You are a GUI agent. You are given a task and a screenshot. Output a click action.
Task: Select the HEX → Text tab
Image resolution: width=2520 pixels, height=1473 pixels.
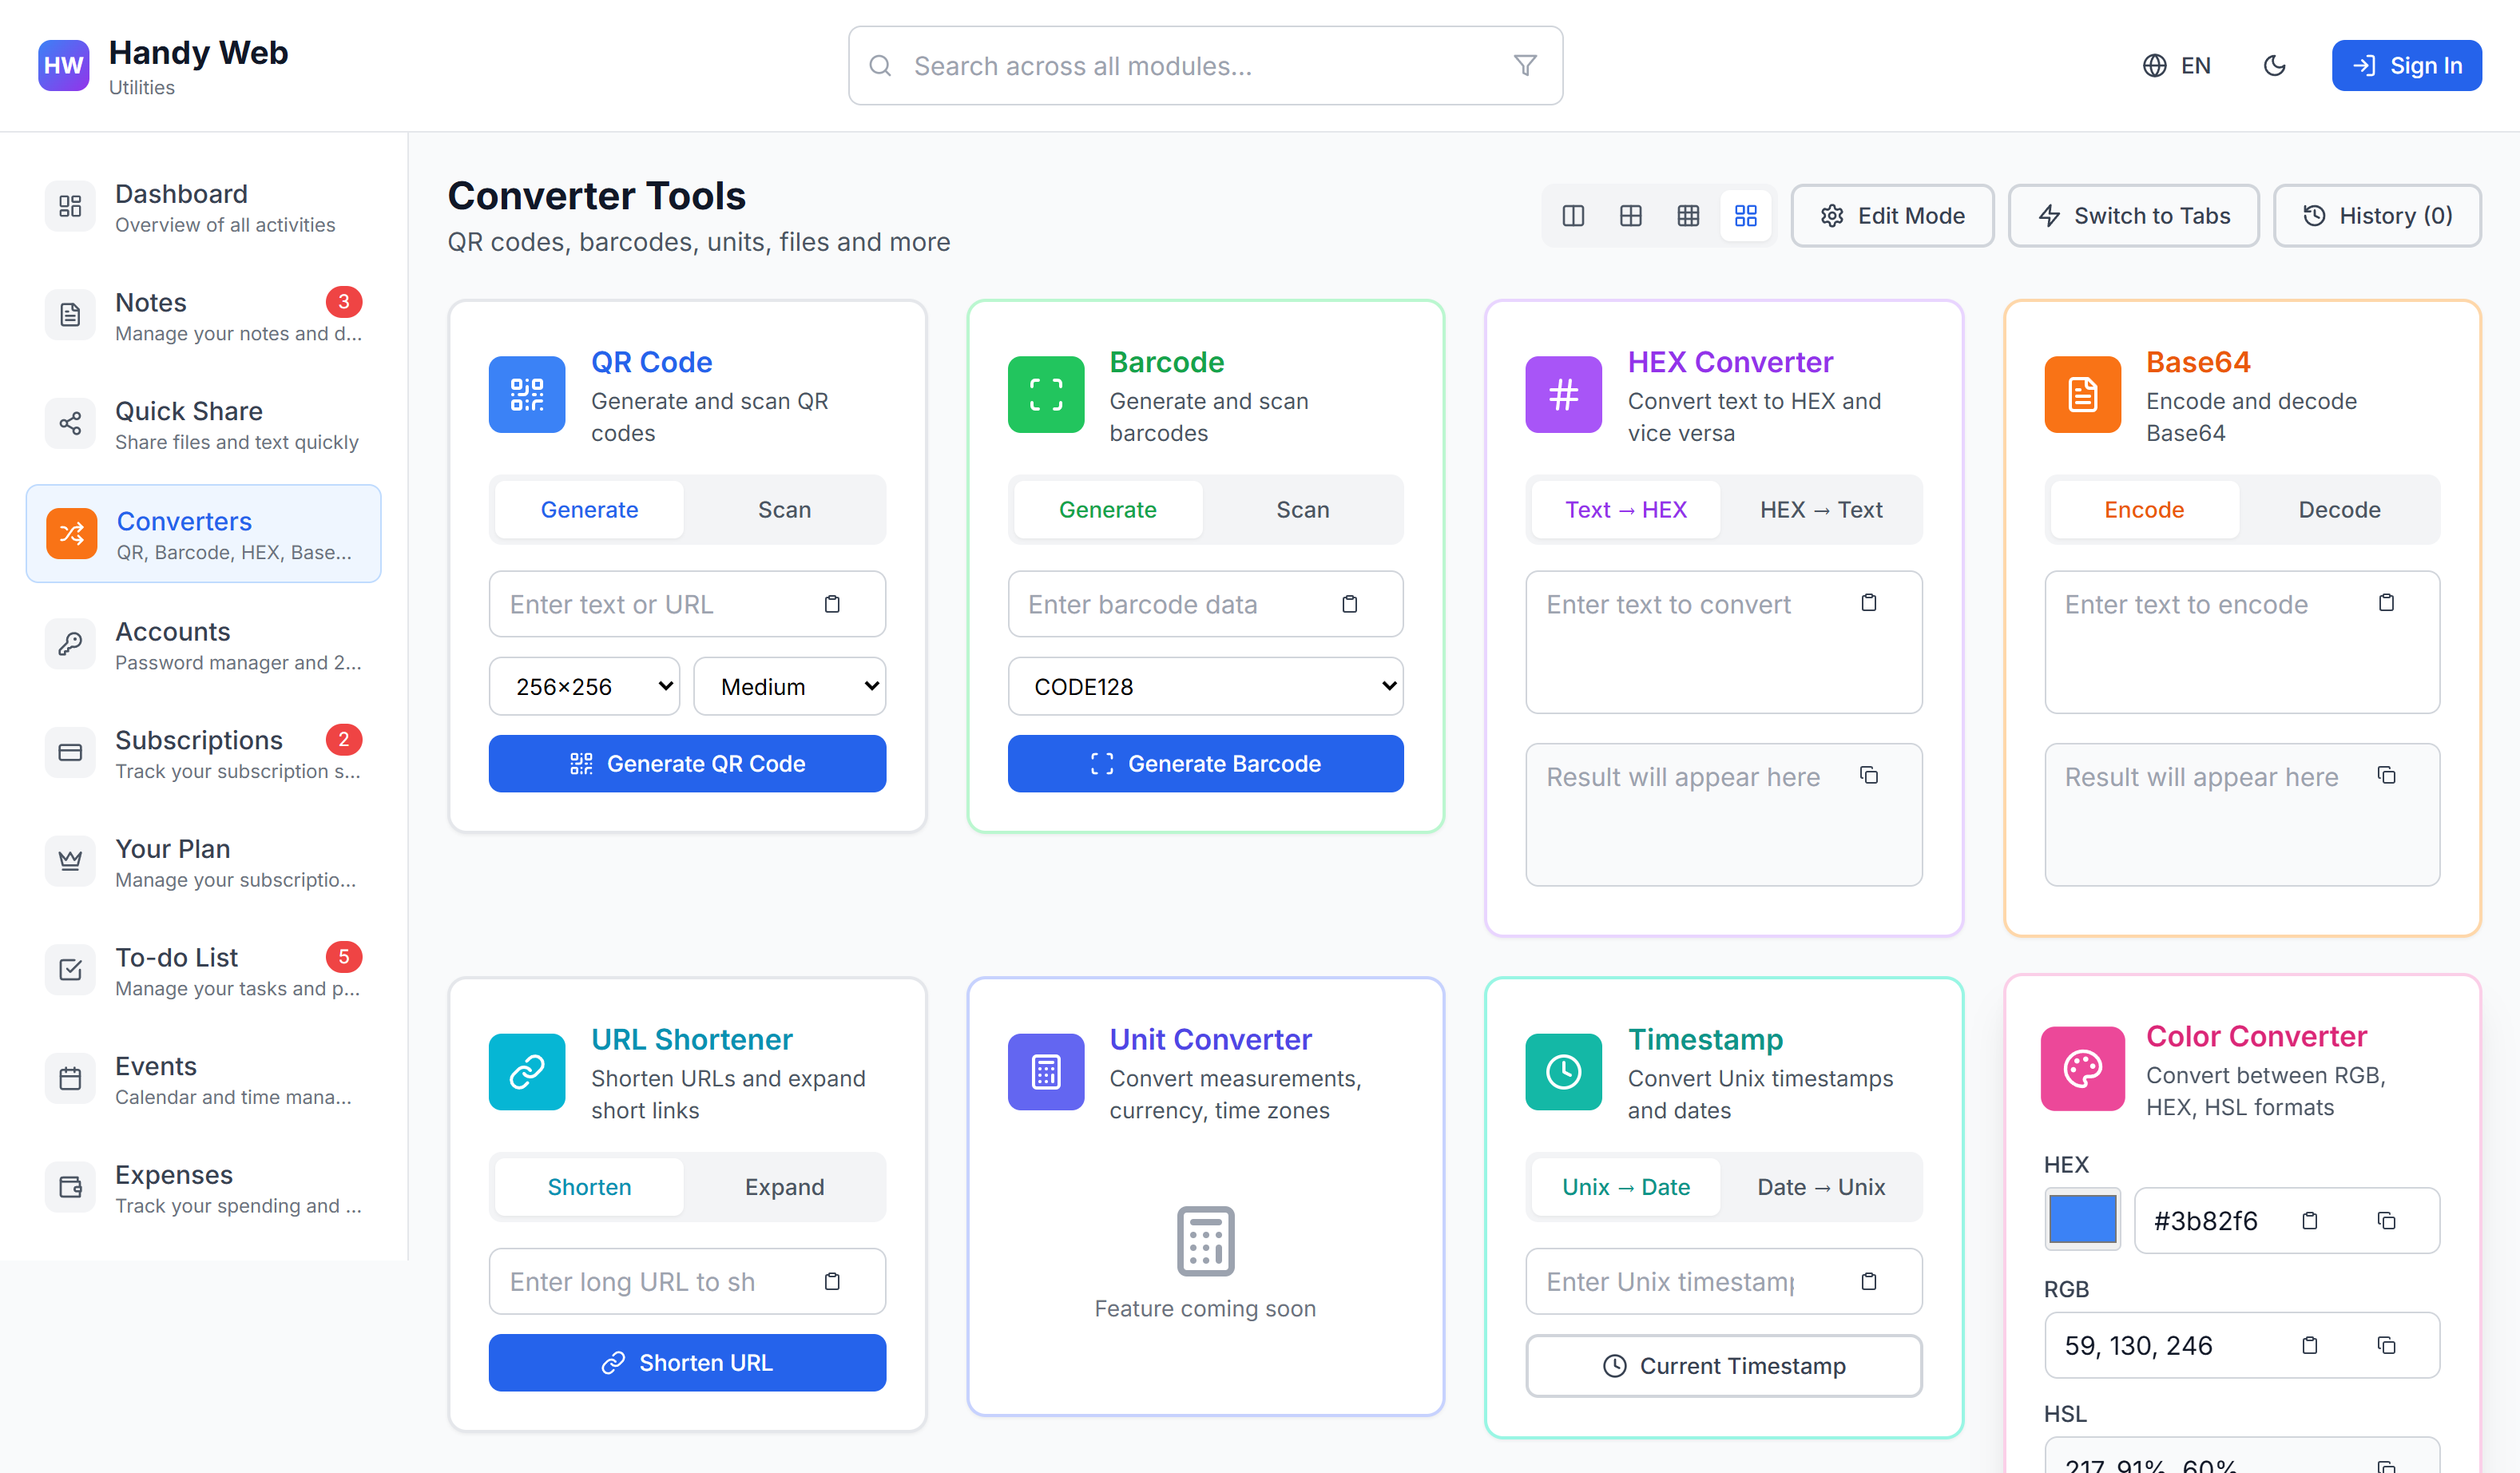point(1820,510)
